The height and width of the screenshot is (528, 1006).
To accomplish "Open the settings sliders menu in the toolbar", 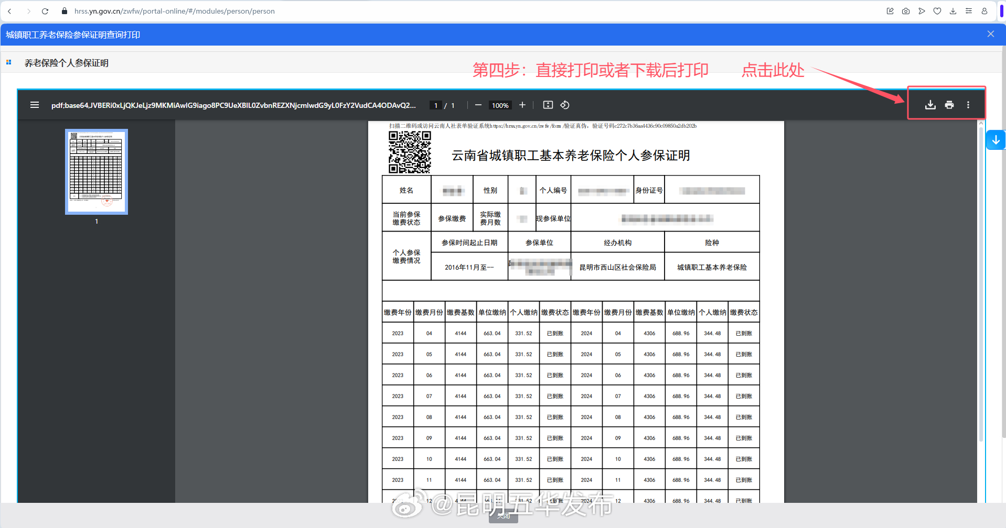I will pos(969,10).
